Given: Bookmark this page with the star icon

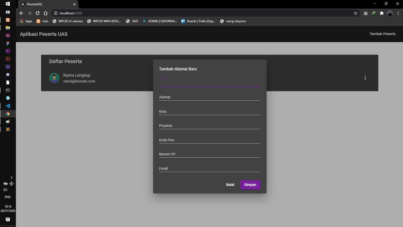Looking at the screenshot, I should click(356, 13).
